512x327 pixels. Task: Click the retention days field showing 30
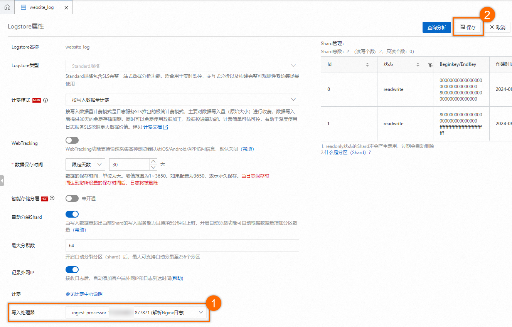(129, 164)
